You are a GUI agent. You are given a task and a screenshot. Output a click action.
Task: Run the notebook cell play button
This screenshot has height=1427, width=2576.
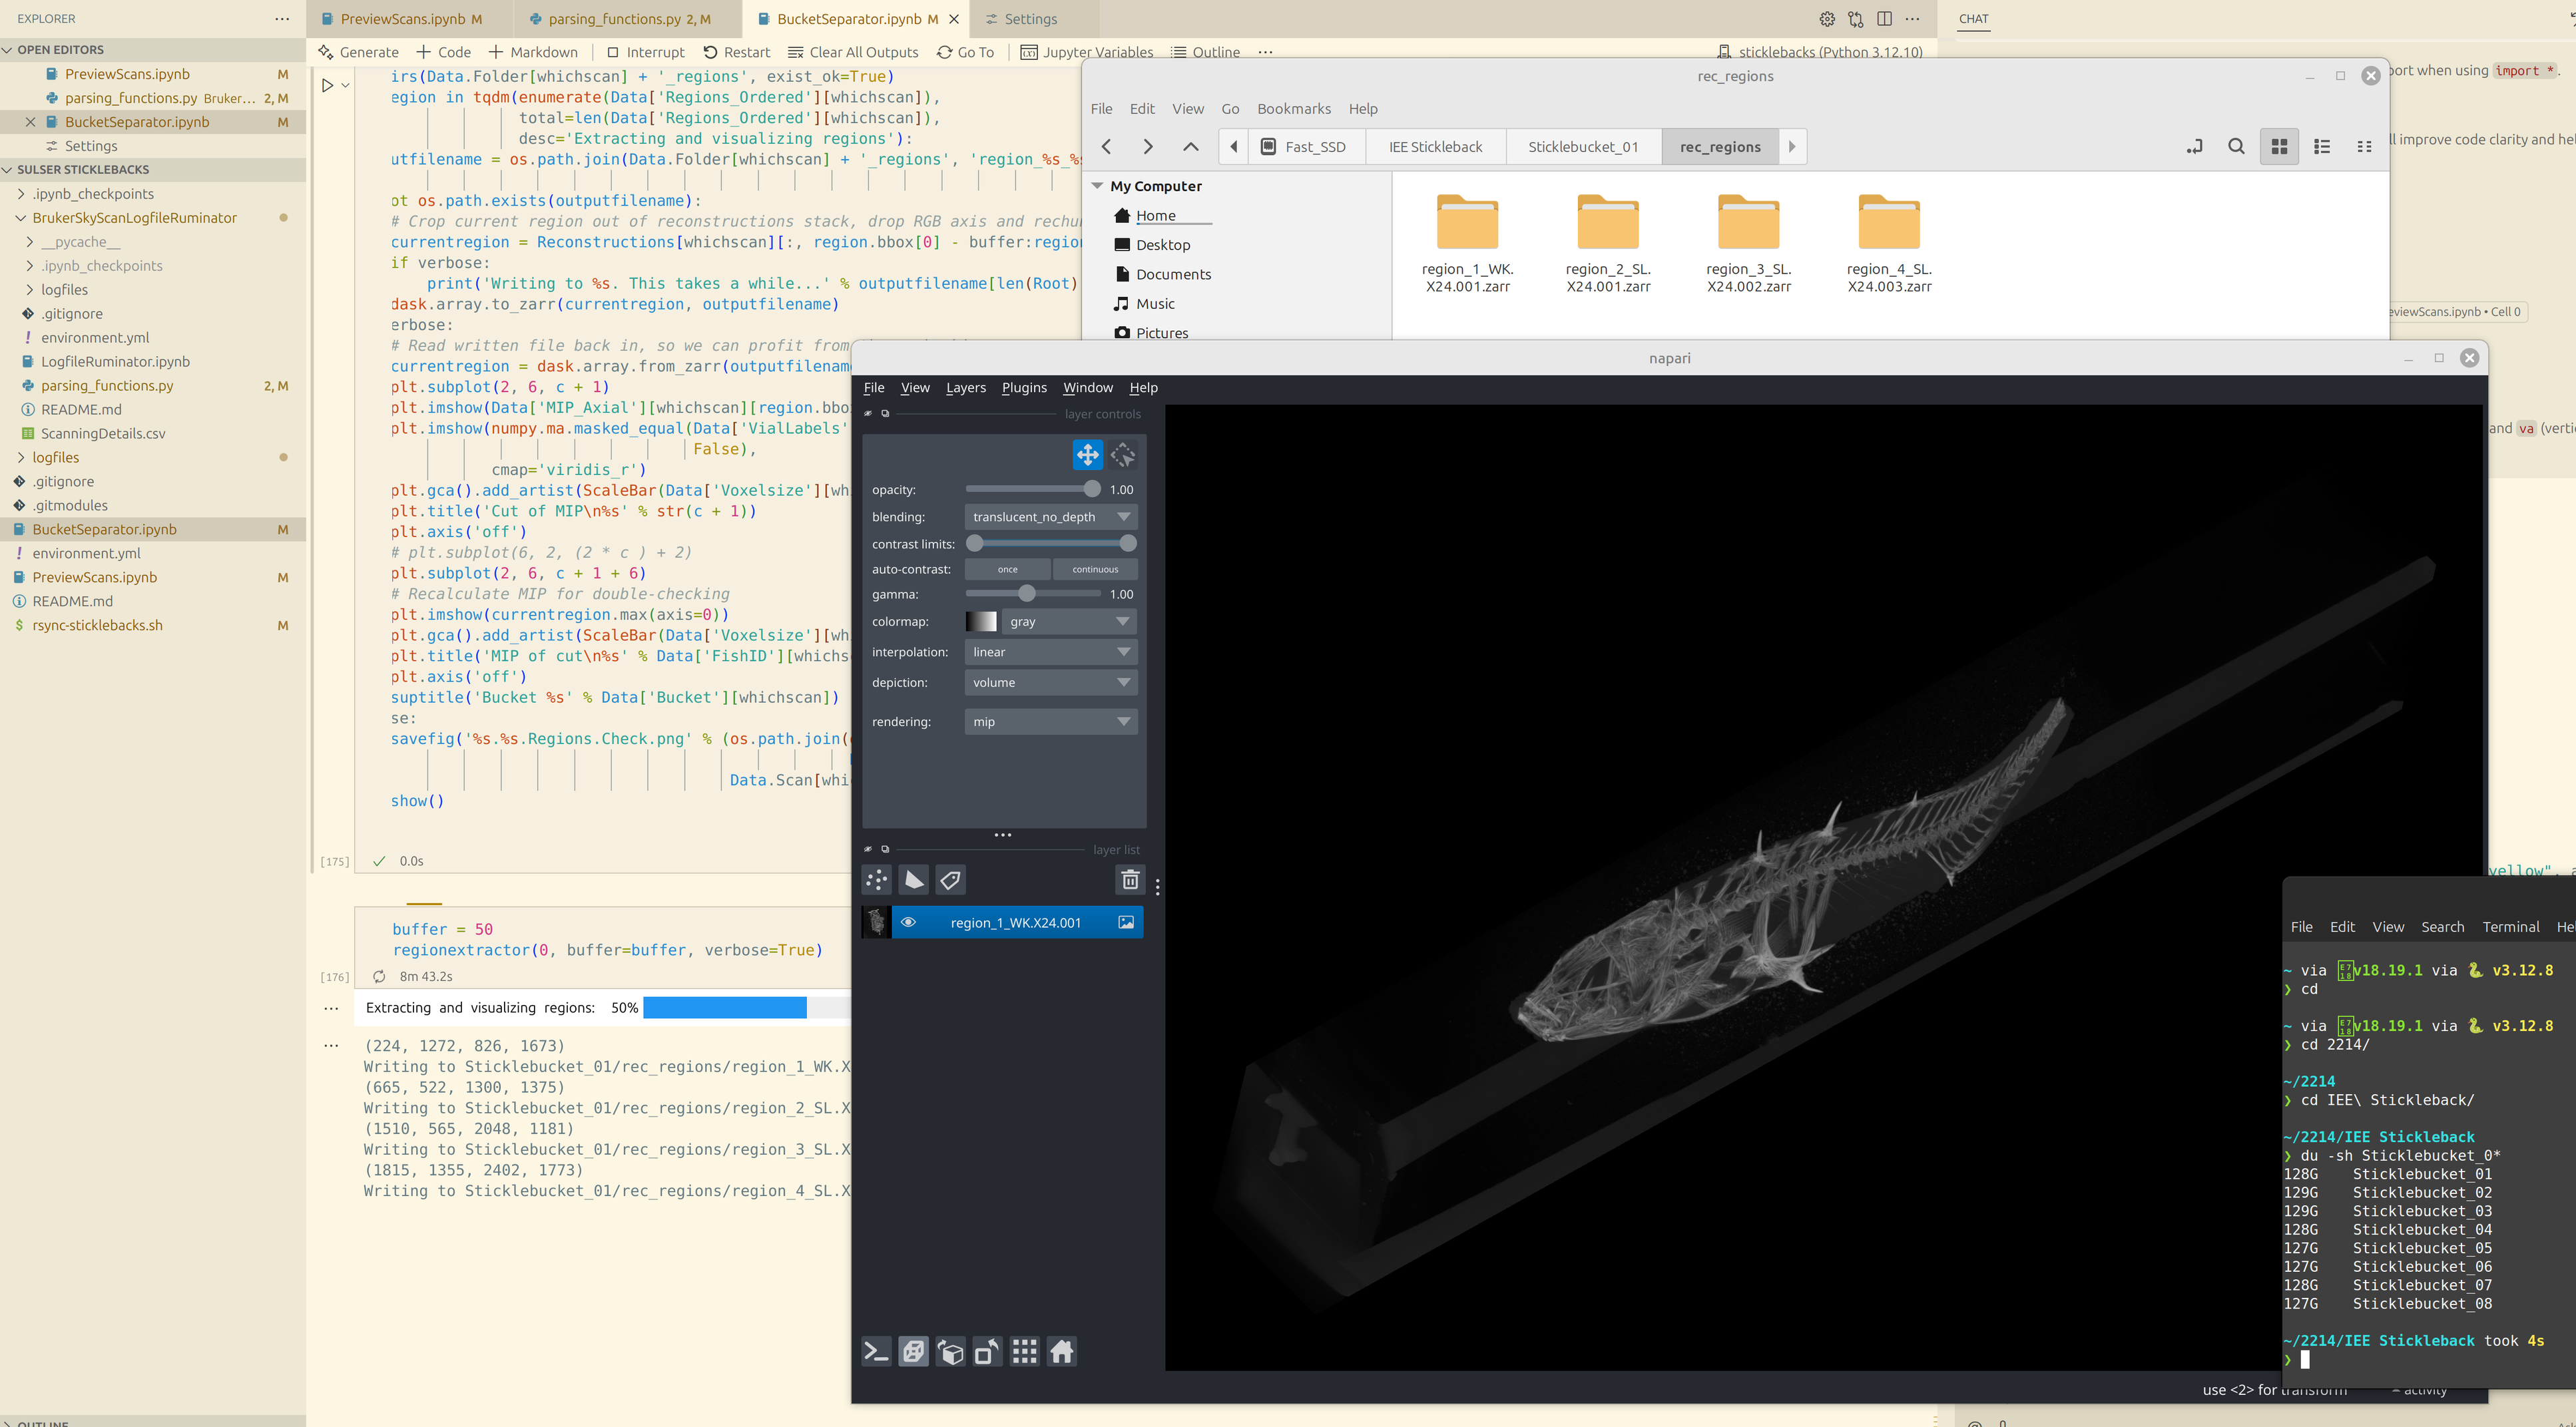tap(327, 86)
